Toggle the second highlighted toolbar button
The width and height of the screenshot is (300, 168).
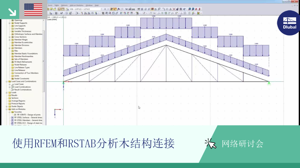coord(115,9)
